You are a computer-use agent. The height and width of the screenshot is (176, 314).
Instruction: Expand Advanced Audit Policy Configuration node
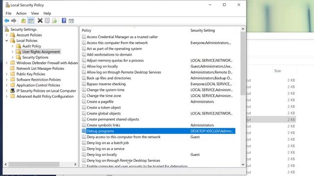[x=6, y=96]
